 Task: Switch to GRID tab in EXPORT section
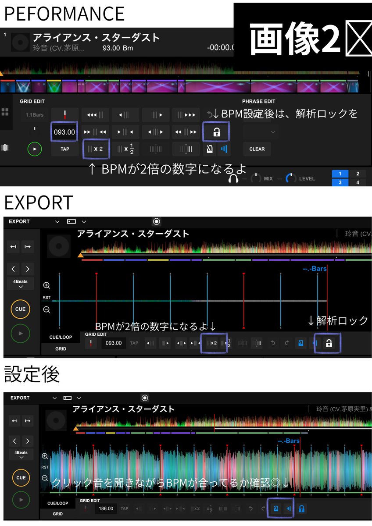point(61,349)
